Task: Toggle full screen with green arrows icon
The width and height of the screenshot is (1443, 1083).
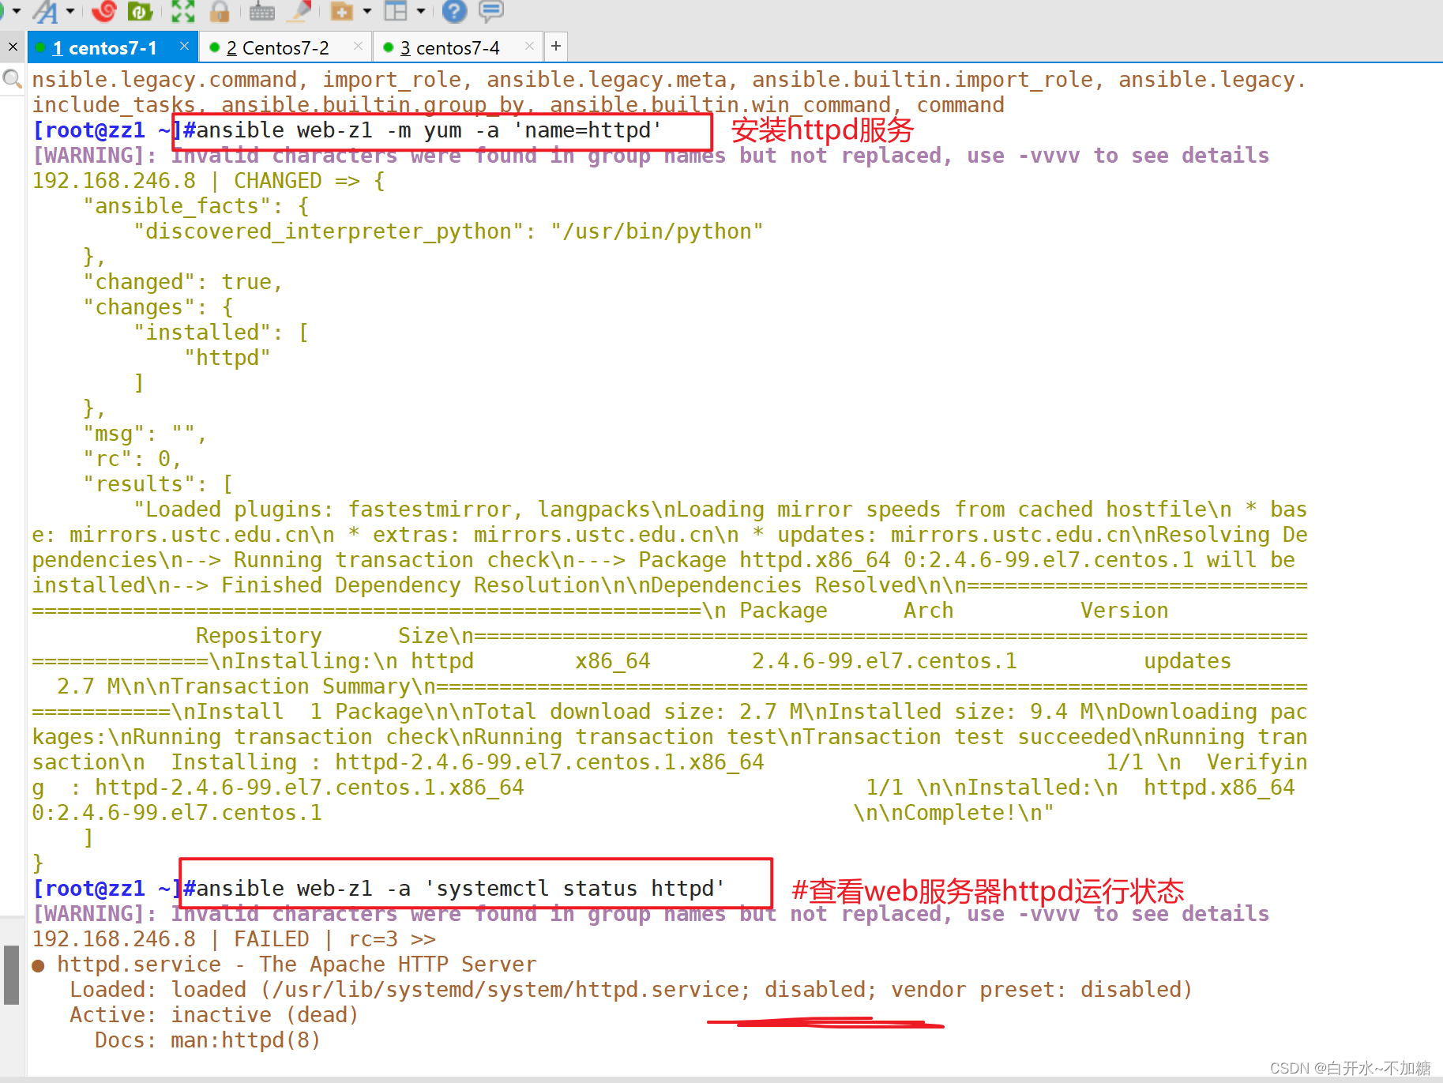Action: pyautogui.click(x=182, y=11)
